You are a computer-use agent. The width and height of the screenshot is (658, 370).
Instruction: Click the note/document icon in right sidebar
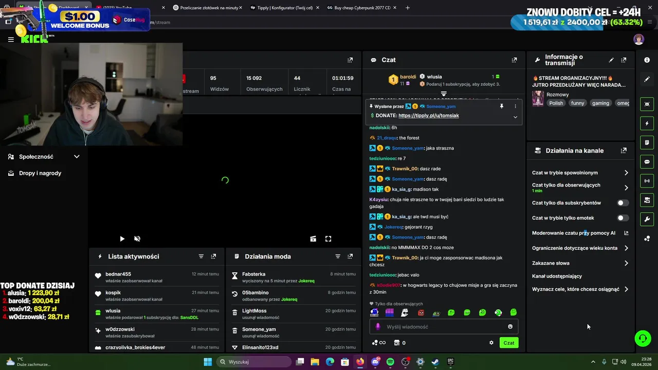click(x=647, y=142)
